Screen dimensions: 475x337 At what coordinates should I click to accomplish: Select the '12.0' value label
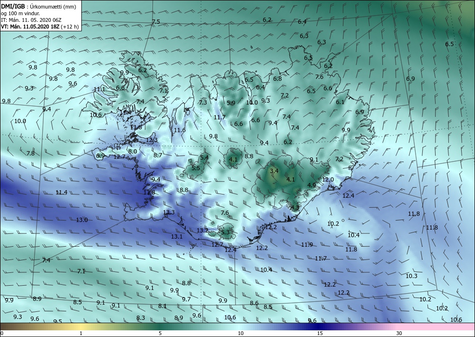click(328, 179)
